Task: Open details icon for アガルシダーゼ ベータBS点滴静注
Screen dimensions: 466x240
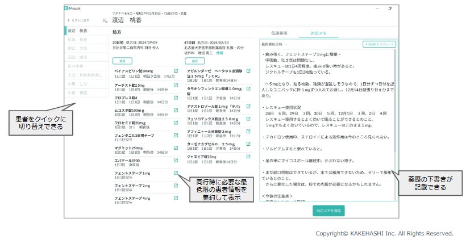Action: (x=248, y=71)
